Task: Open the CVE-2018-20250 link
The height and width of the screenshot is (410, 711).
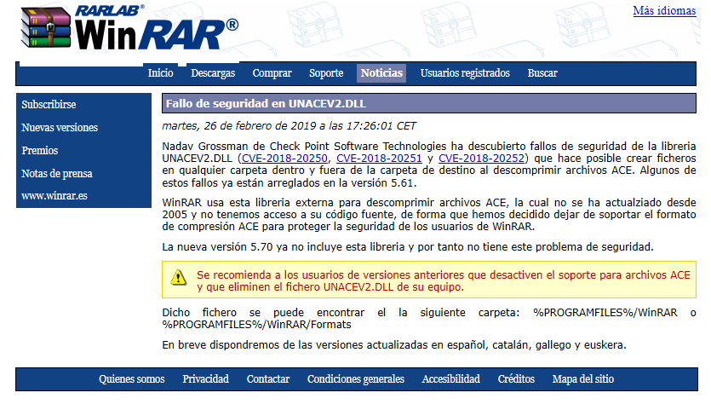Action: click(x=284, y=159)
